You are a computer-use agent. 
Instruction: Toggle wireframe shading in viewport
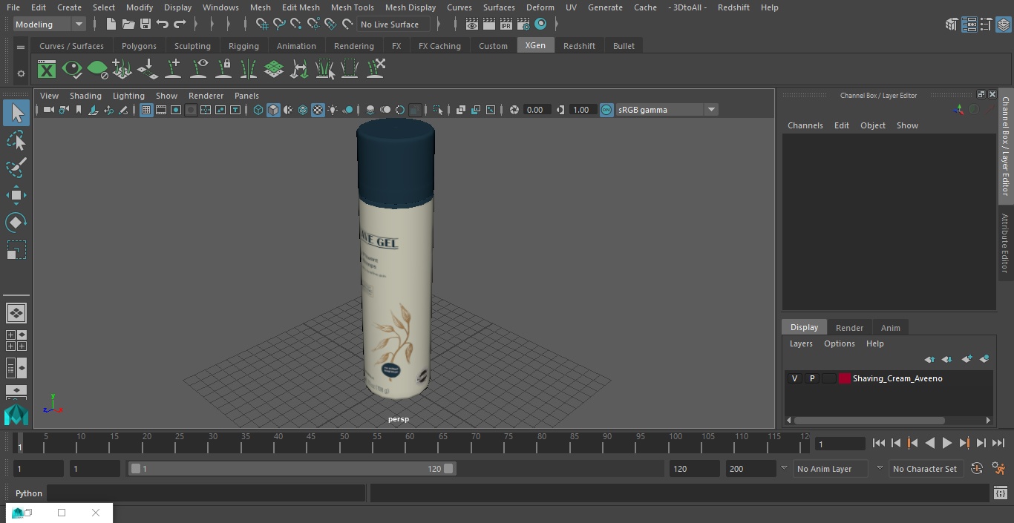coord(258,110)
